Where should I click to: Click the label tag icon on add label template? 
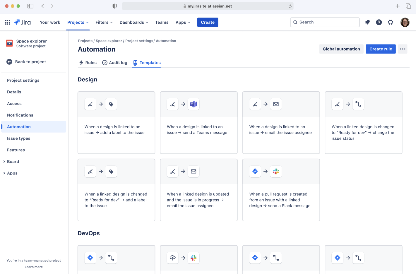pos(111,104)
